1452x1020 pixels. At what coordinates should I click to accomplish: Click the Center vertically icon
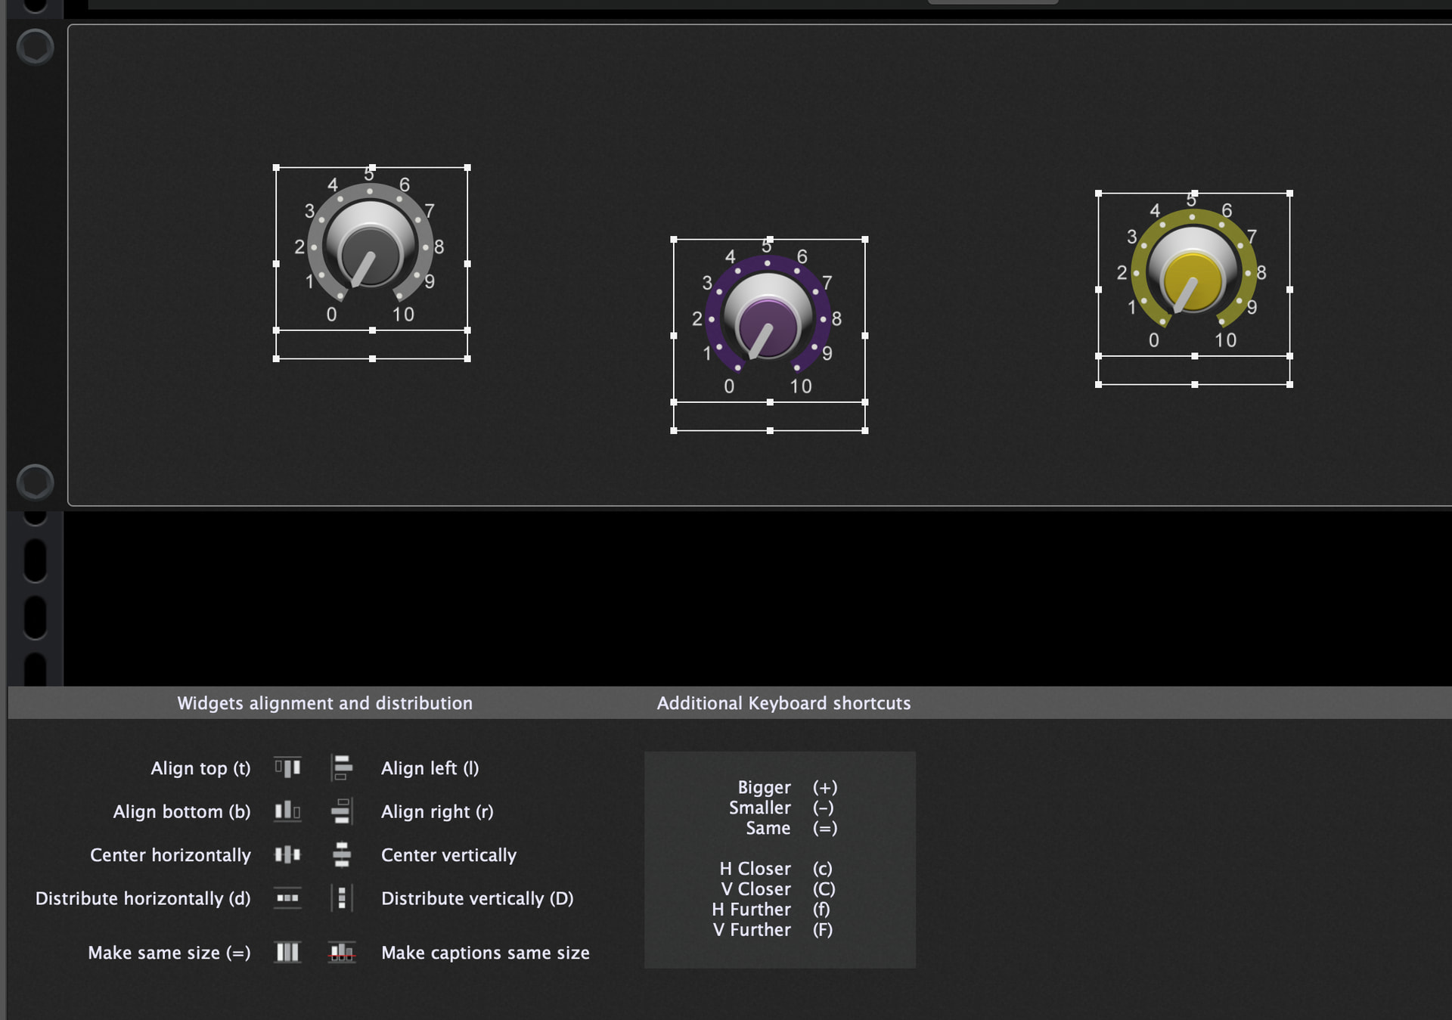pos(342,855)
